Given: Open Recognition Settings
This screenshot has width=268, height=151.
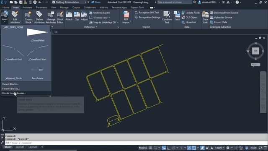Looking at the screenshot, I should [x=147, y=17].
